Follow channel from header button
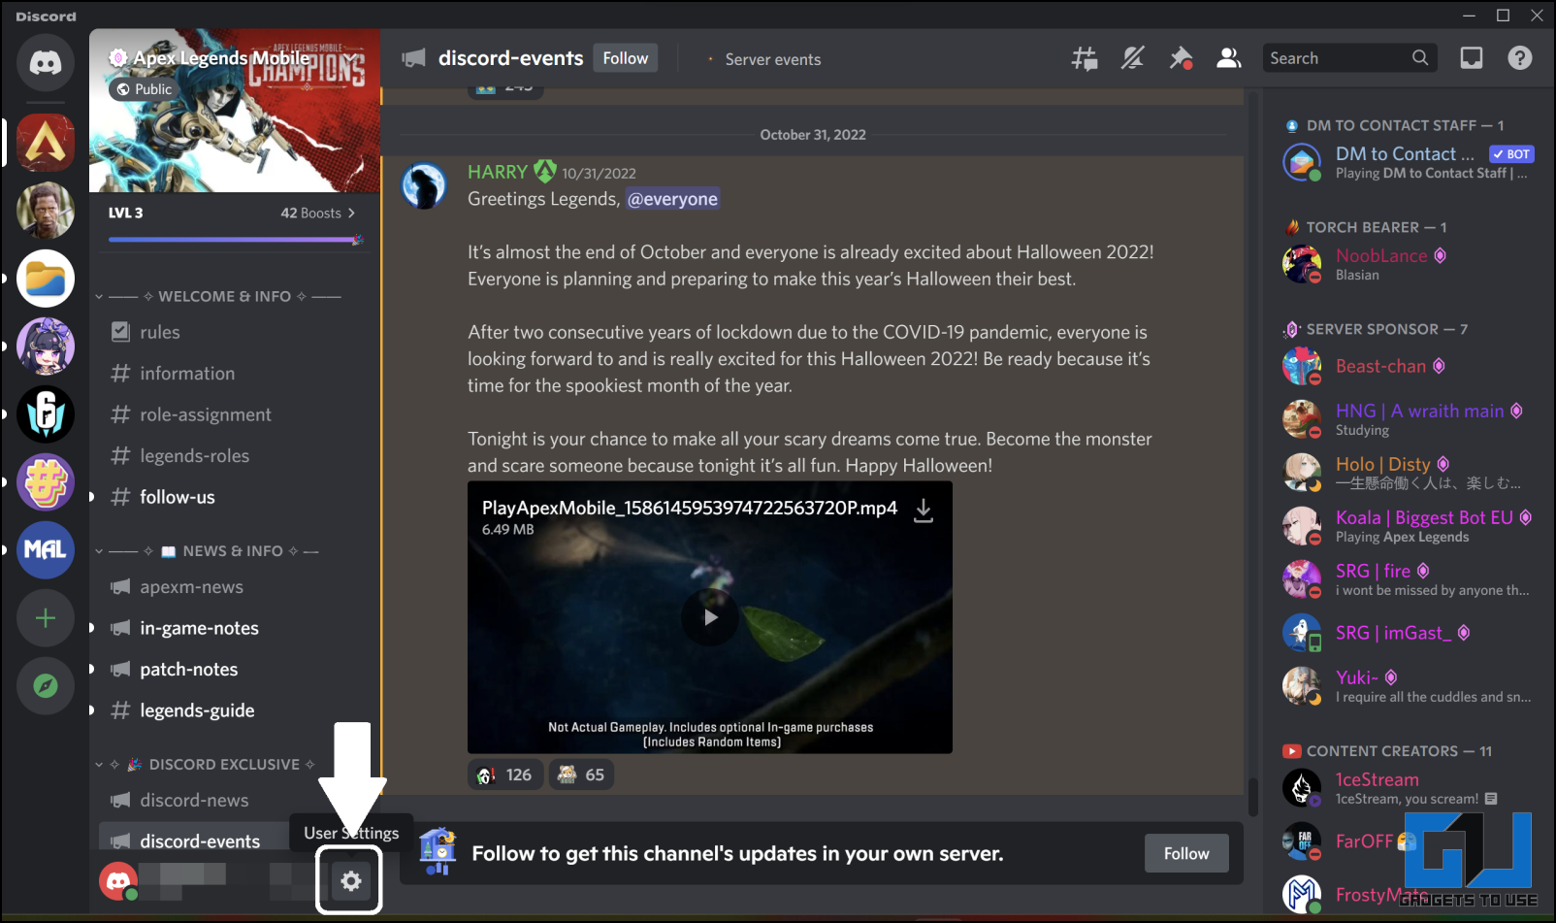This screenshot has height=923, width=1556. pos(626,58)
